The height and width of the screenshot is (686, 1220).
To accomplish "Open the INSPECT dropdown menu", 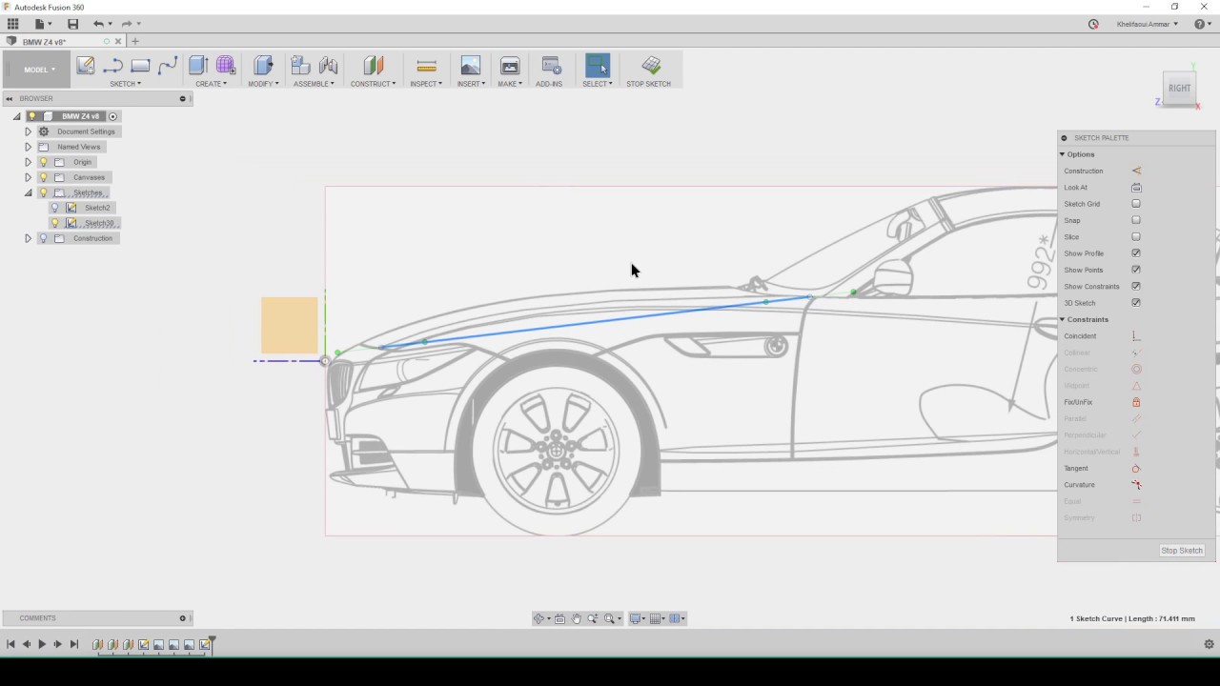I will pyautogui.click(x=426, y=84).
